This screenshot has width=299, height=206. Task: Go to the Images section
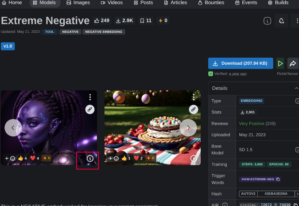tap(78, 3)
